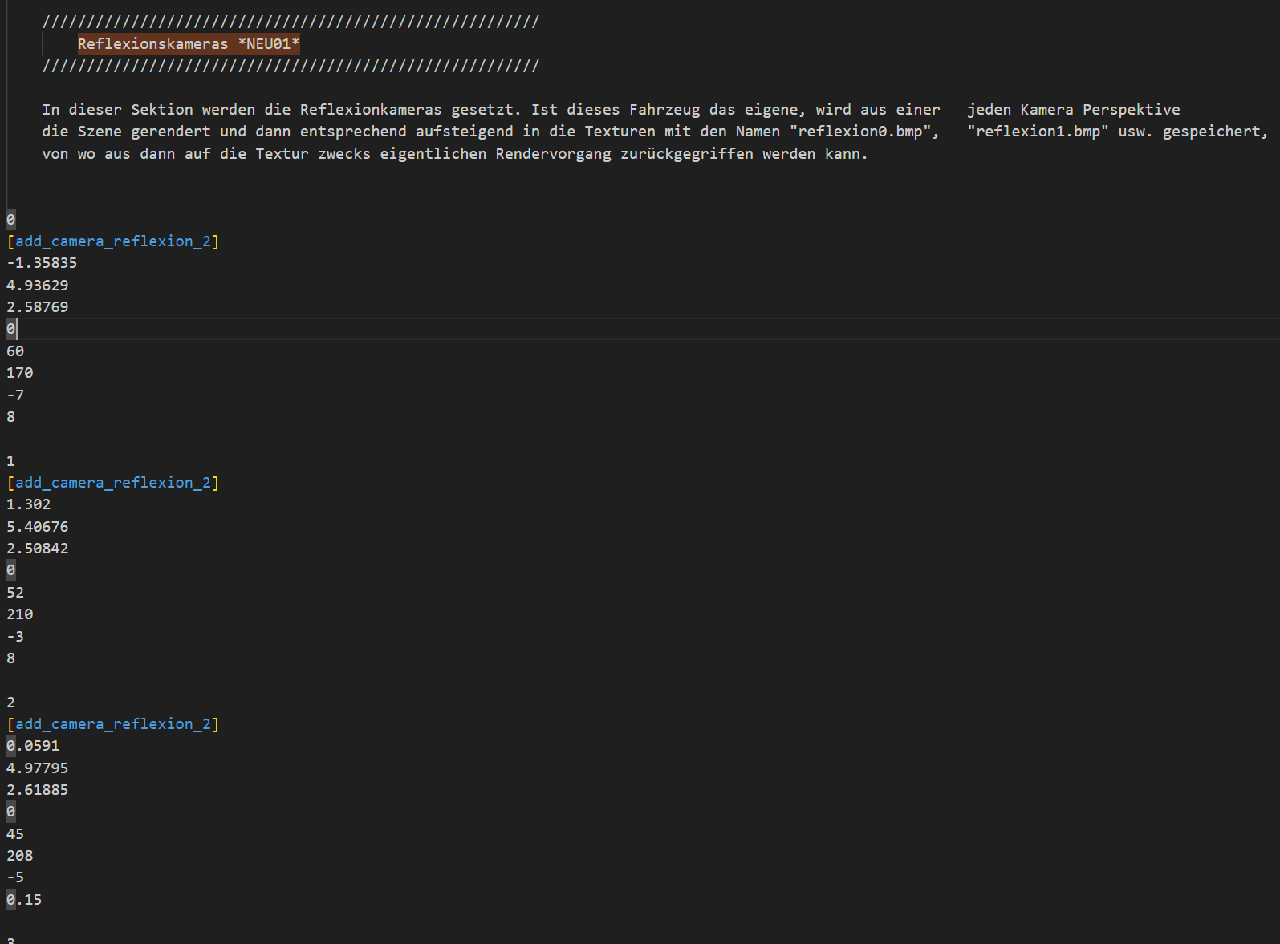Screen dimensions: 1280x944
Task: Place cursor on the value 4.93629
Action: (x=38, y=286)
